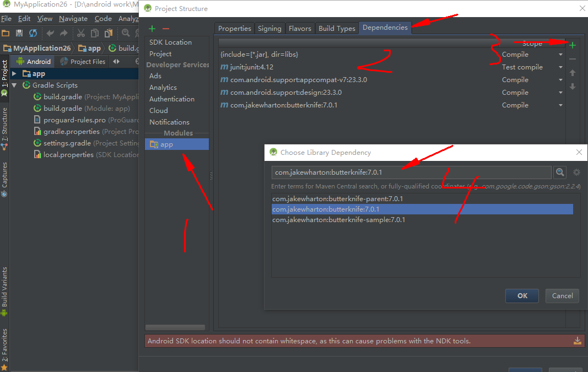Confirm with OK in Choose Library Dependency
Image resolution: width=588 pixels, height=372 pixels.
coord(522,295)
